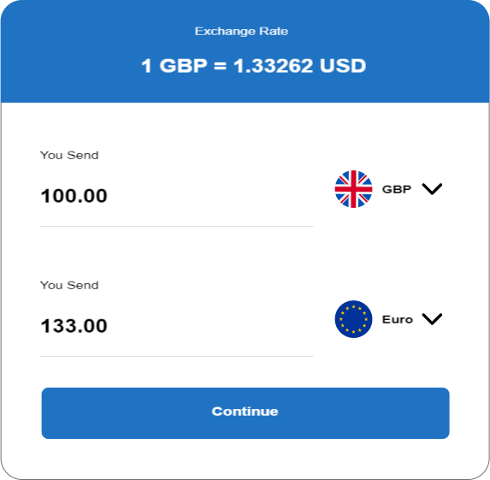
Task: Click the yellow stars on the EU flag
Action: 353,319
